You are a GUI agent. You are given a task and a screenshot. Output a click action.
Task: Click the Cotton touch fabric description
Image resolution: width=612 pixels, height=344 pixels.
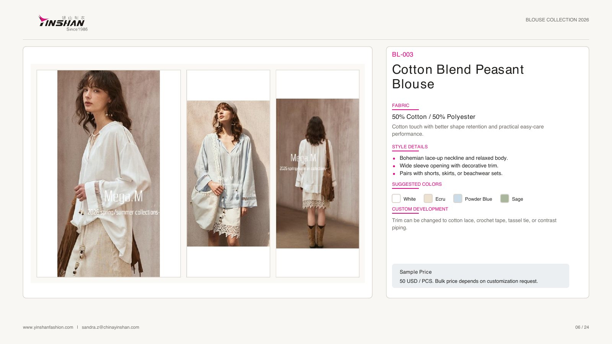point(468,130)
